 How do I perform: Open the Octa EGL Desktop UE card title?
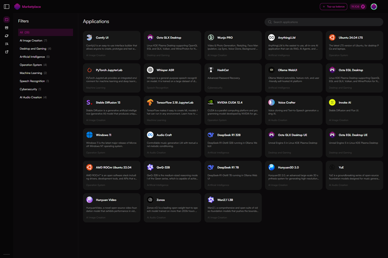tap(353, 135)
